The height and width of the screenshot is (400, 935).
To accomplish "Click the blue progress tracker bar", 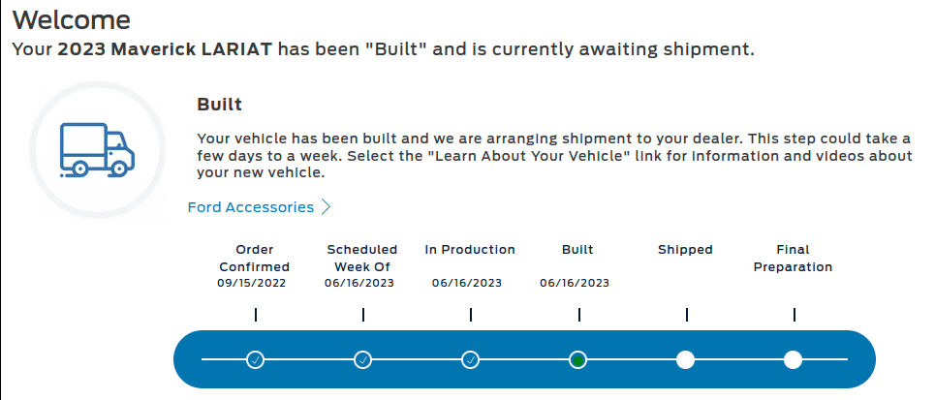I will click(x=524, y=359).
